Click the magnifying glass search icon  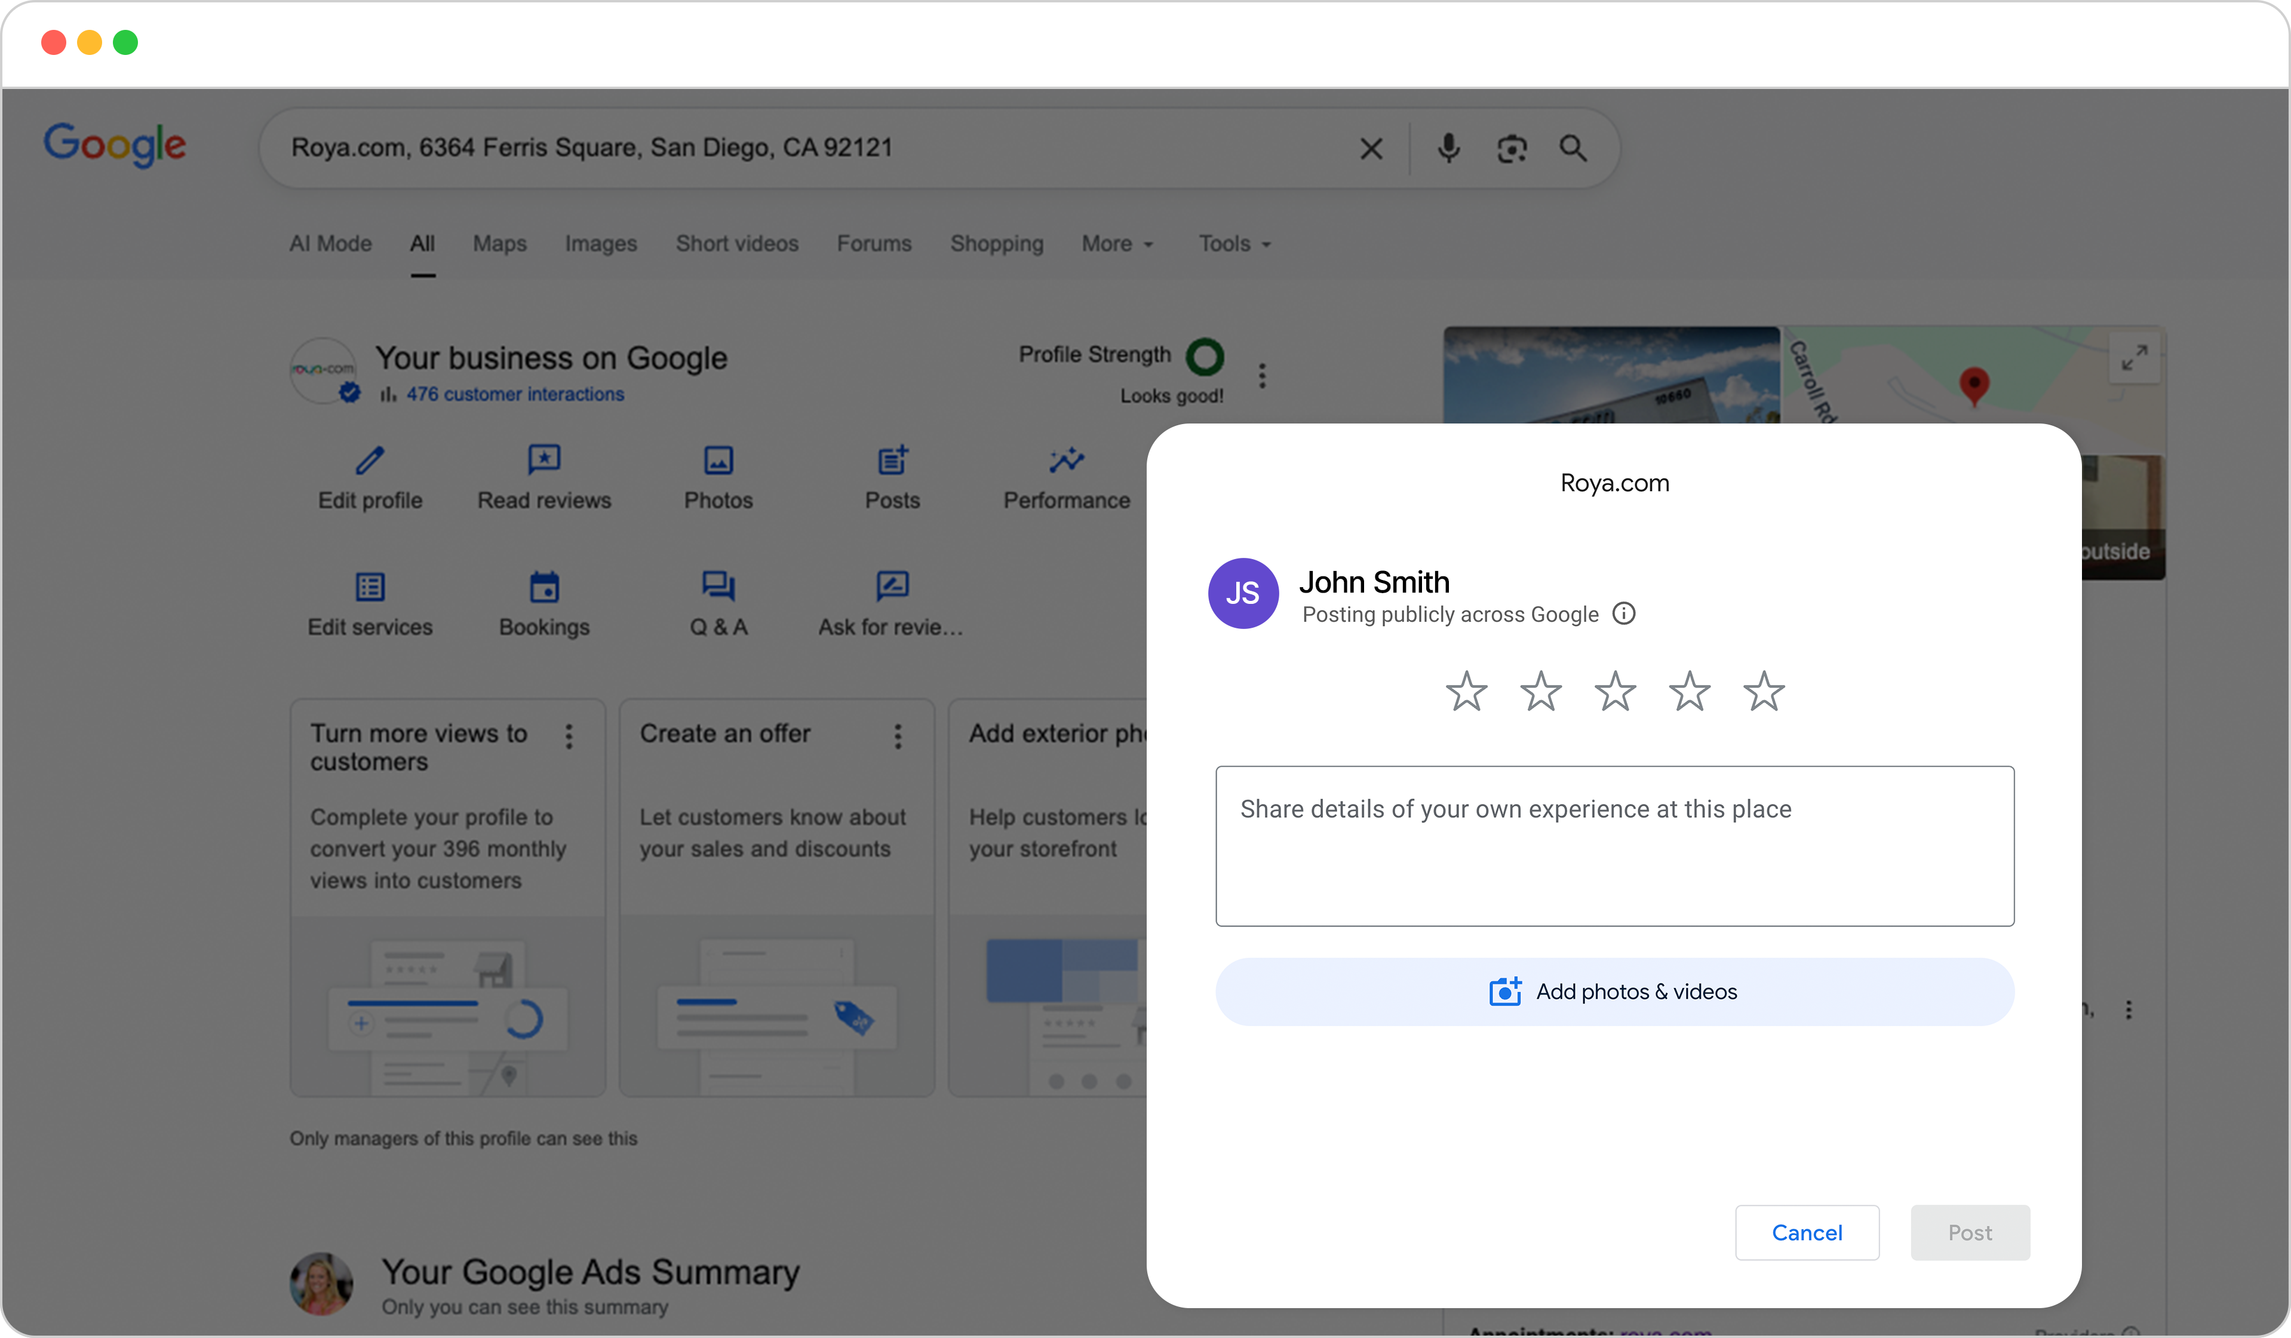click(x=1574, y=148)
